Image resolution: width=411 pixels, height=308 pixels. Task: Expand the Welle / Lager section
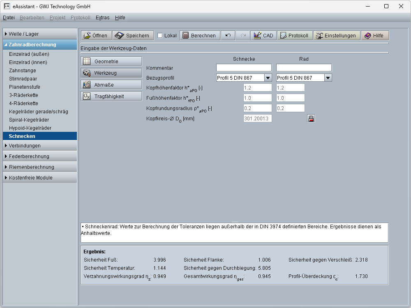coord(39,34)
